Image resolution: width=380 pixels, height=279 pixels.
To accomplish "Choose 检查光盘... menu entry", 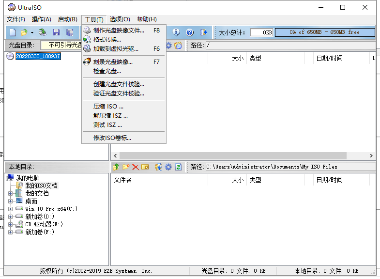I will (x=124, y=71).
